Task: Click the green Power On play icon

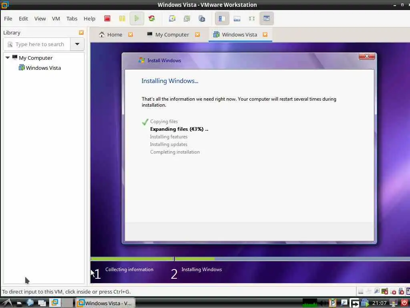Action: click(137, 18)
